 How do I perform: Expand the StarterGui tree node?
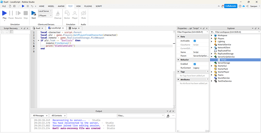pyautogui.click(x=212, y=66)
